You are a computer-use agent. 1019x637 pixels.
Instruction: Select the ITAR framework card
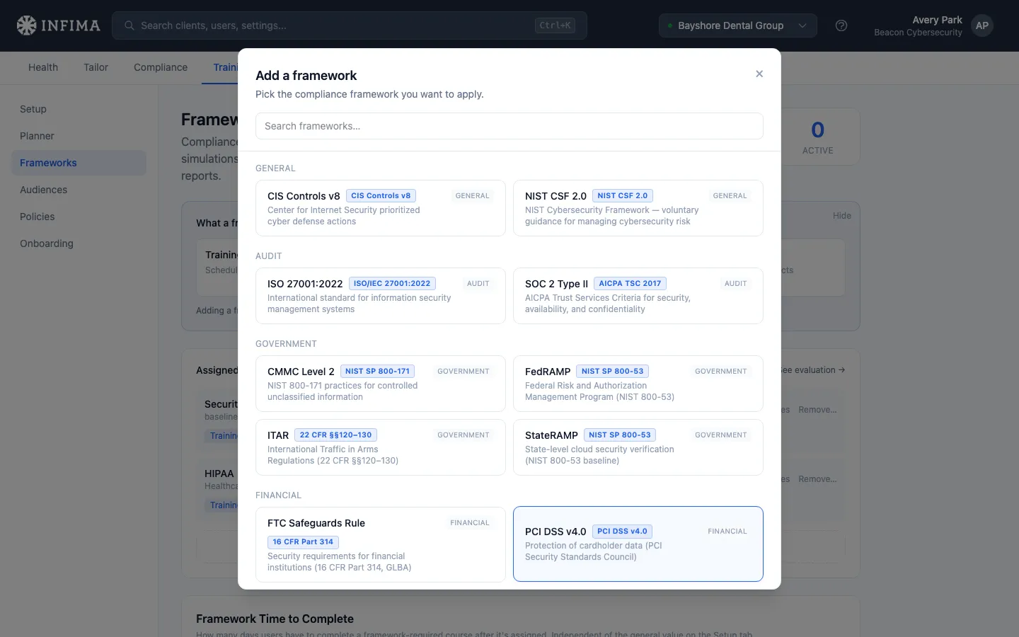tap(381, 447)
